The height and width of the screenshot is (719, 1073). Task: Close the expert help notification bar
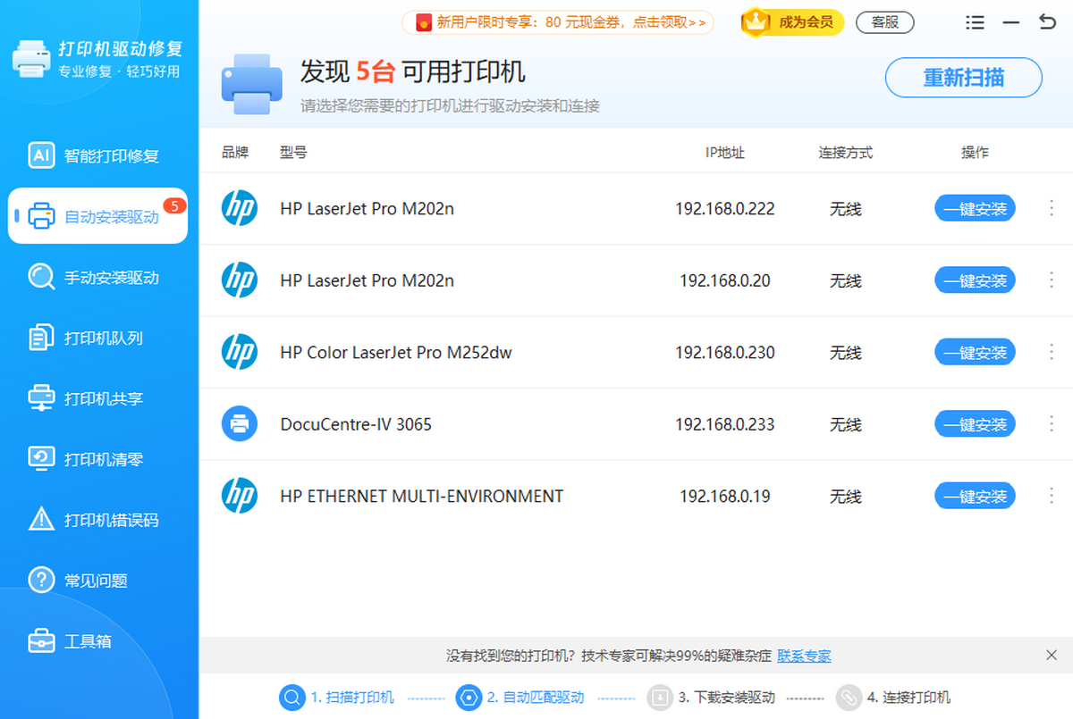(x=1052, y=655)
